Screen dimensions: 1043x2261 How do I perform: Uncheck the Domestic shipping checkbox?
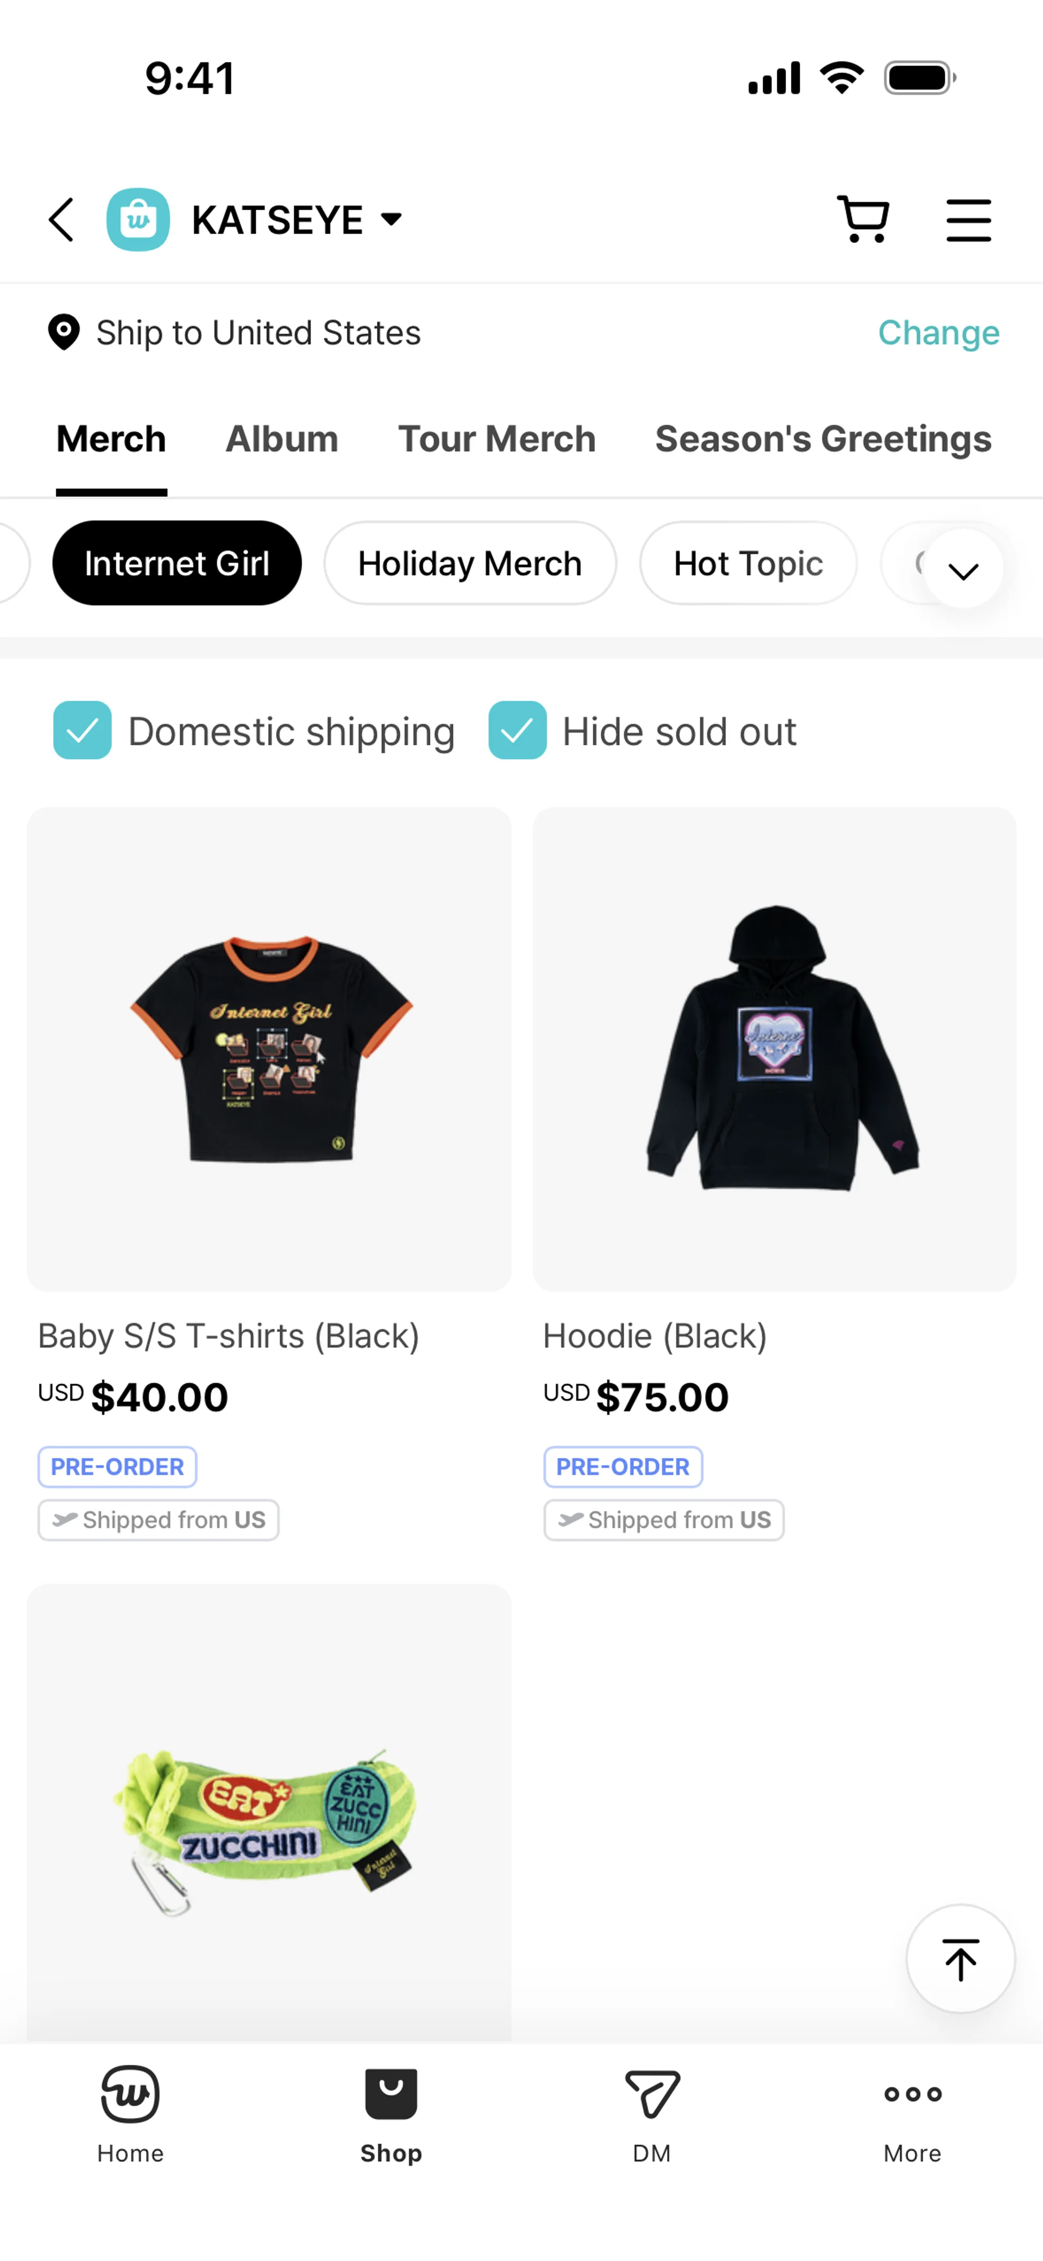pyautogui.click(x=83, y=730)
